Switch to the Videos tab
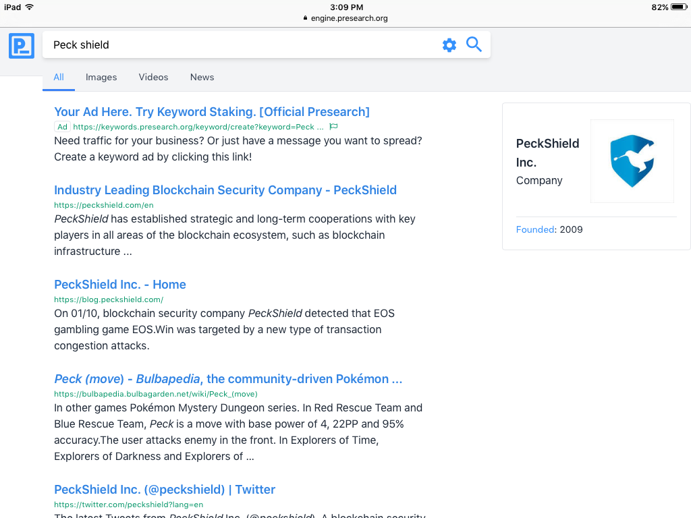 point(153,77)
